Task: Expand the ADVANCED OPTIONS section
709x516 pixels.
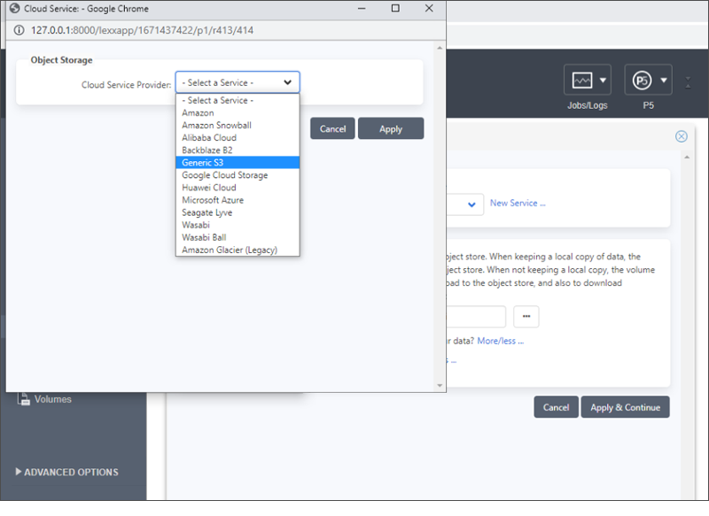Action: [x=67, y=473]
